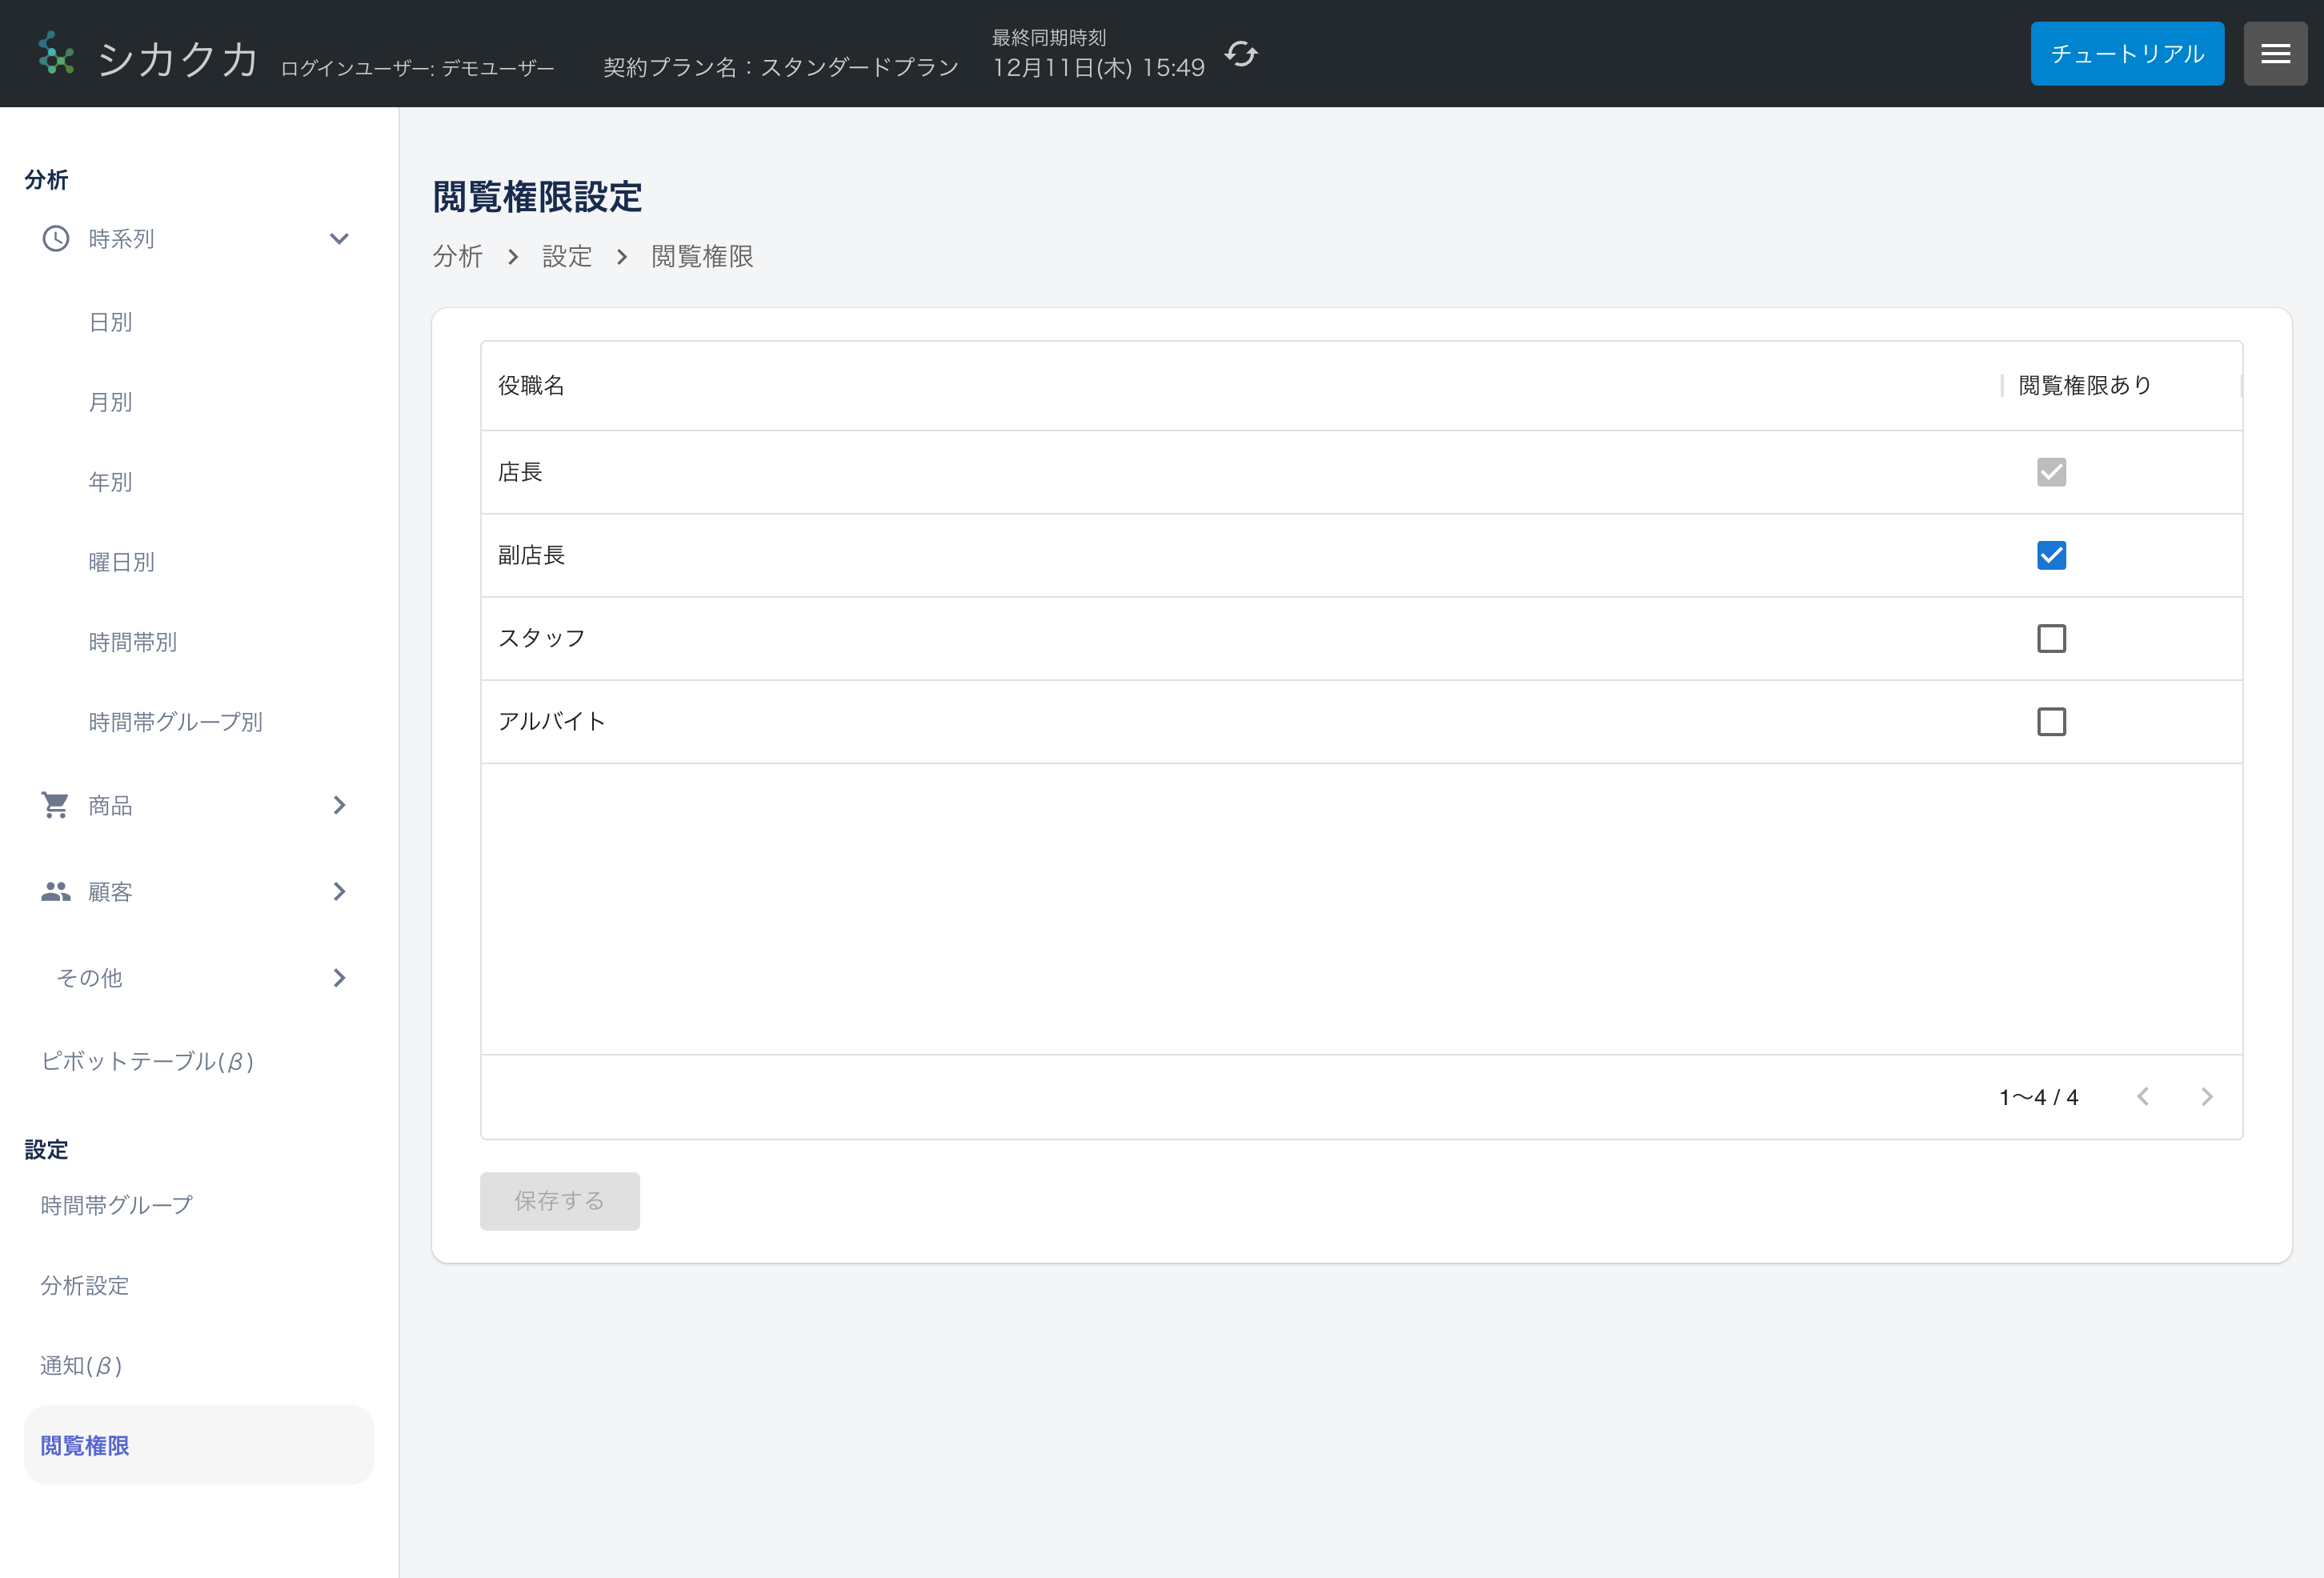This screenshot has height=1578, width=2324.
Task: Click the シカクカ logo icon
Action: click(57, 54)
